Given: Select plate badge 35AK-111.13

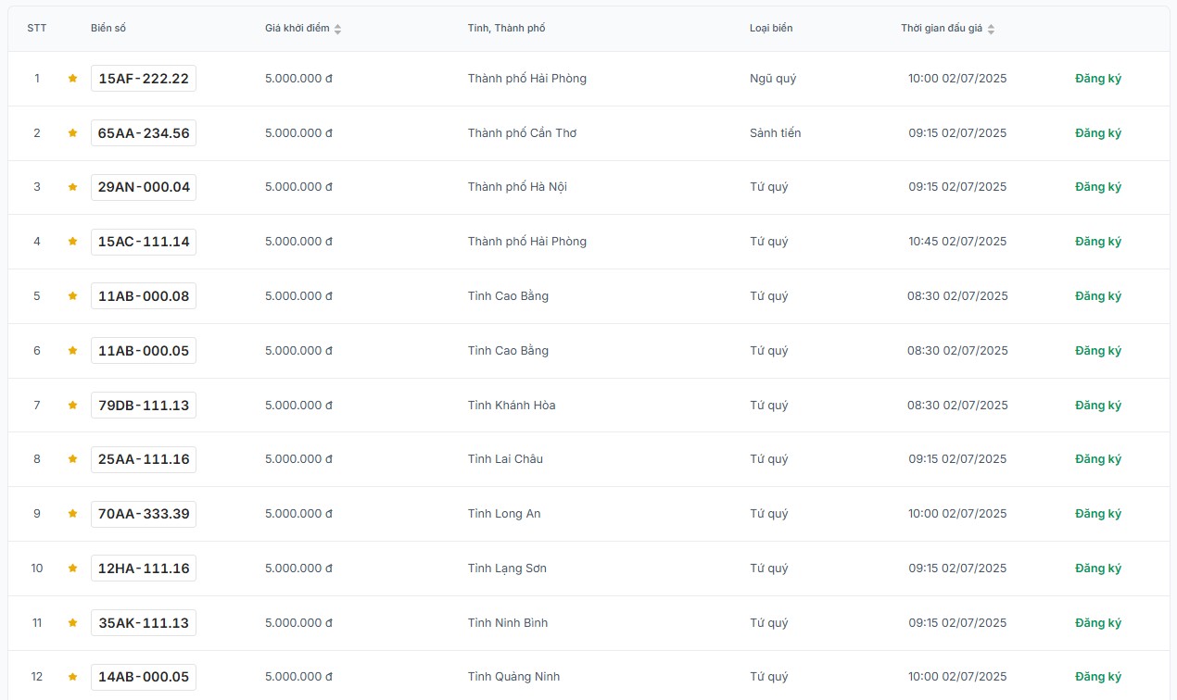Looking at the screenshot, I should point(144,623).
